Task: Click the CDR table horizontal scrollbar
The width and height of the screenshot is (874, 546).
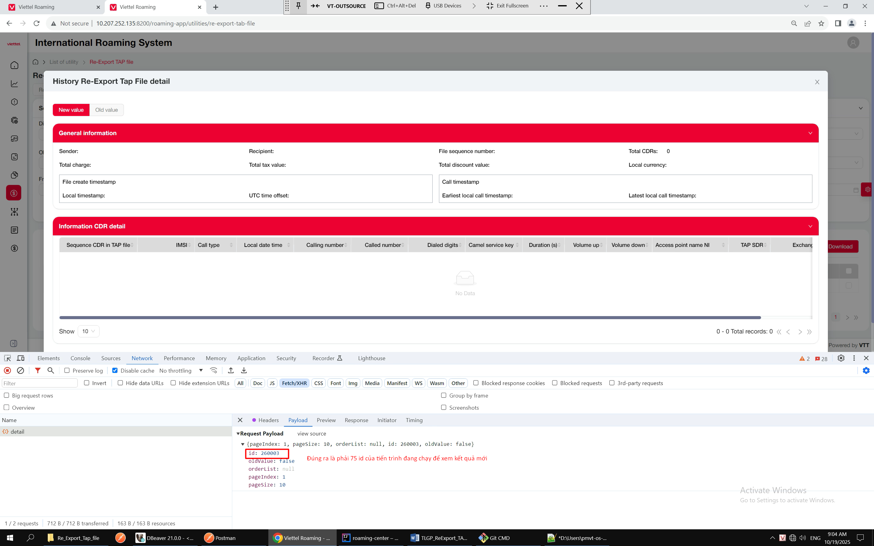Action: [410, 318]
